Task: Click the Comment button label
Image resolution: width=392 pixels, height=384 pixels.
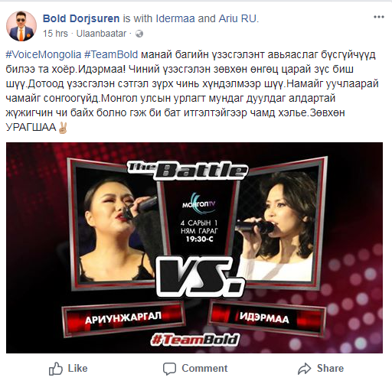Action: click(x=204, y=368)
